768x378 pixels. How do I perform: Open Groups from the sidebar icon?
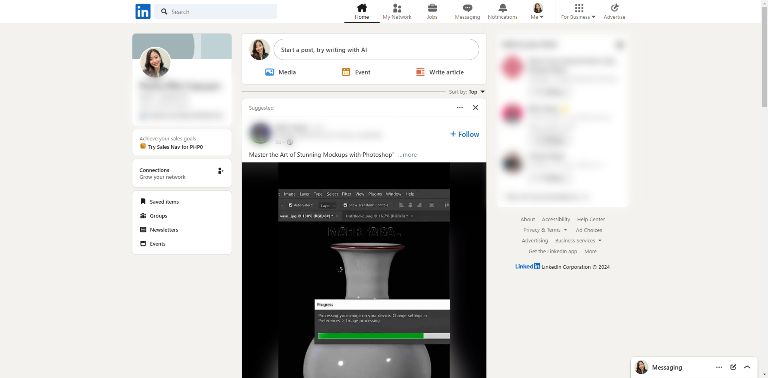[x=144, y=216]
